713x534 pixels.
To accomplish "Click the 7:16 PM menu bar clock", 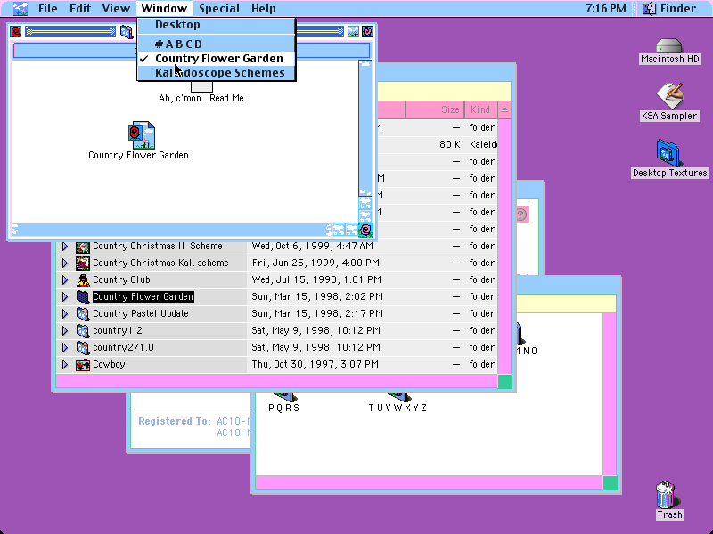I will point(605,8).
